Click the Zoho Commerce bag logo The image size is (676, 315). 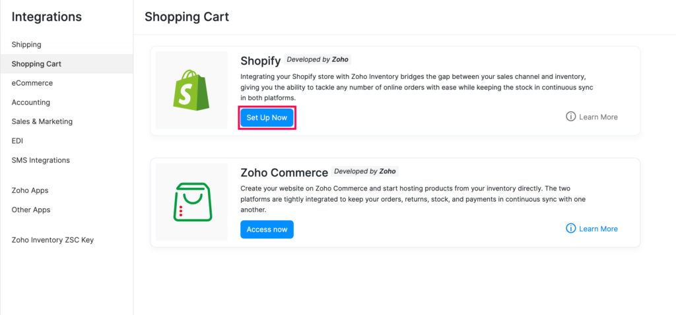[x=192, y=202]
